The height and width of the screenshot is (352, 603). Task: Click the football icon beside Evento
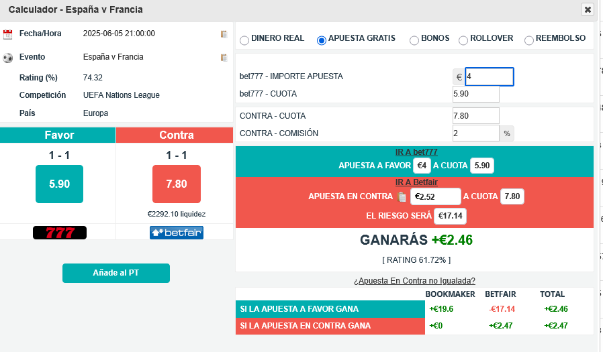tap(7, 58)
